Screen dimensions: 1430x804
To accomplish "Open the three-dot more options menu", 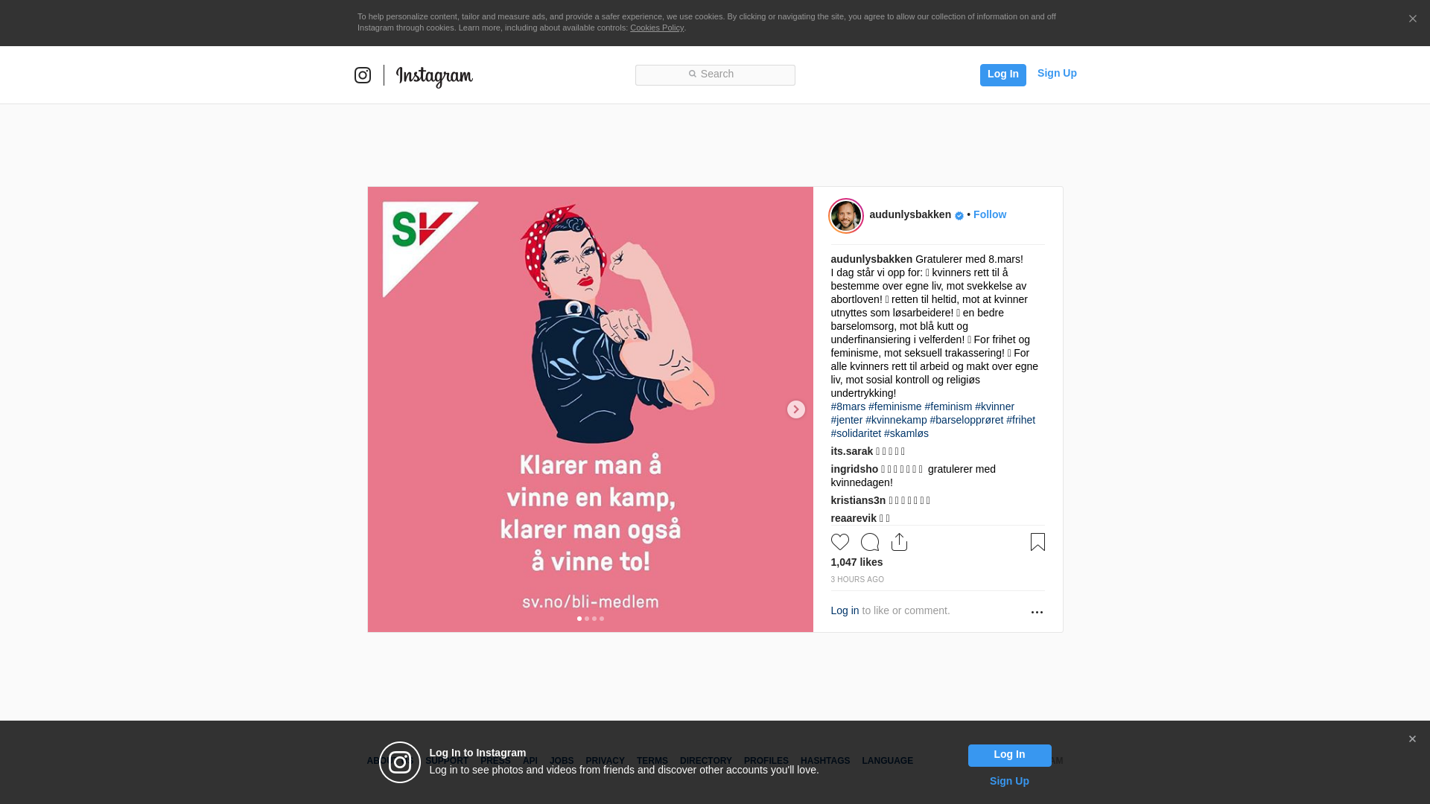I will point(1037,612).
